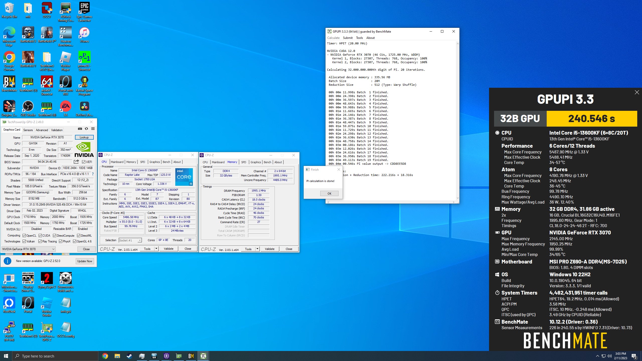Viewport: 642px width, 361px height.
Task: Close the BenchMate result overlay
Action: [x=637, y=92]
